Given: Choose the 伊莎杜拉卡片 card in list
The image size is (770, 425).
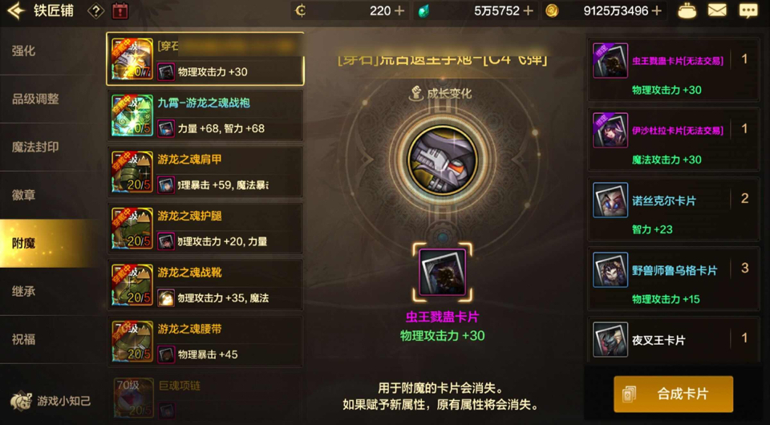Looking at the screenshot, I should click(673, 140).
